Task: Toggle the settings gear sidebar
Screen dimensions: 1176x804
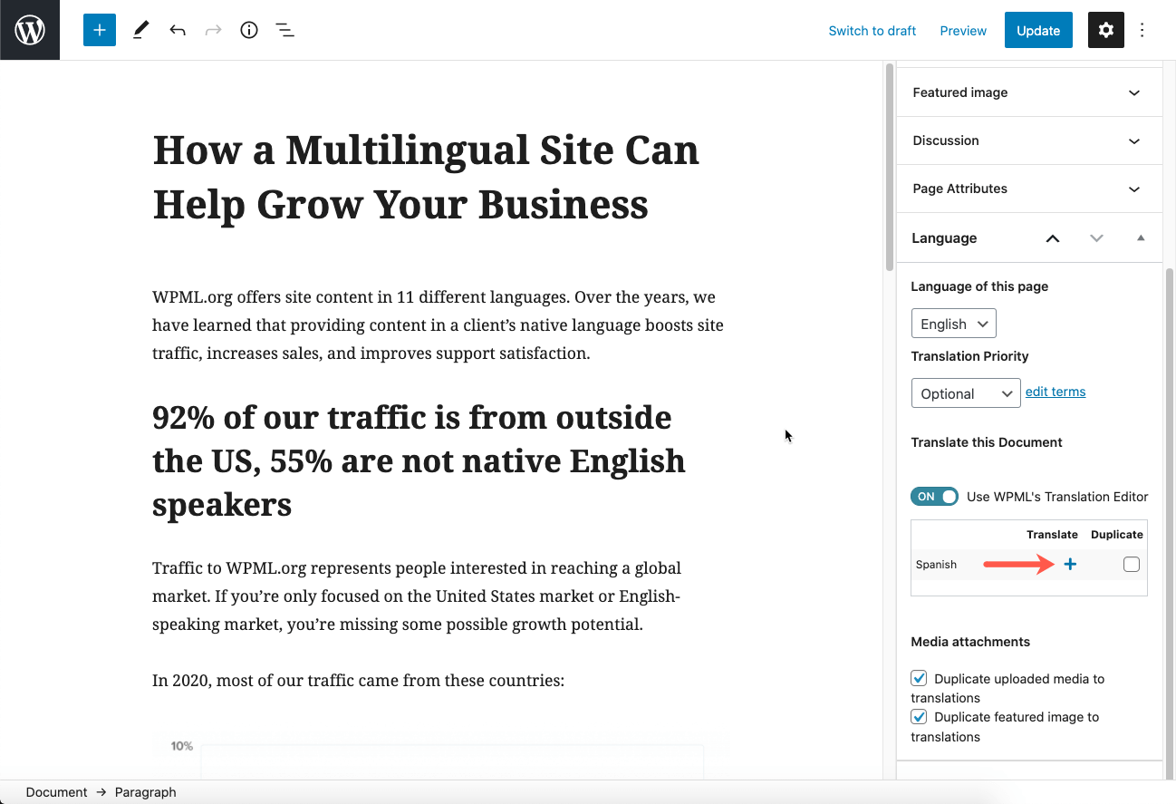Action: (x=1106, y=30)
